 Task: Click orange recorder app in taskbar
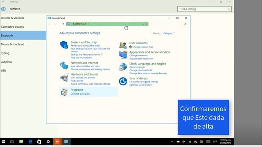pyautogui.click(x=57, y=142)
